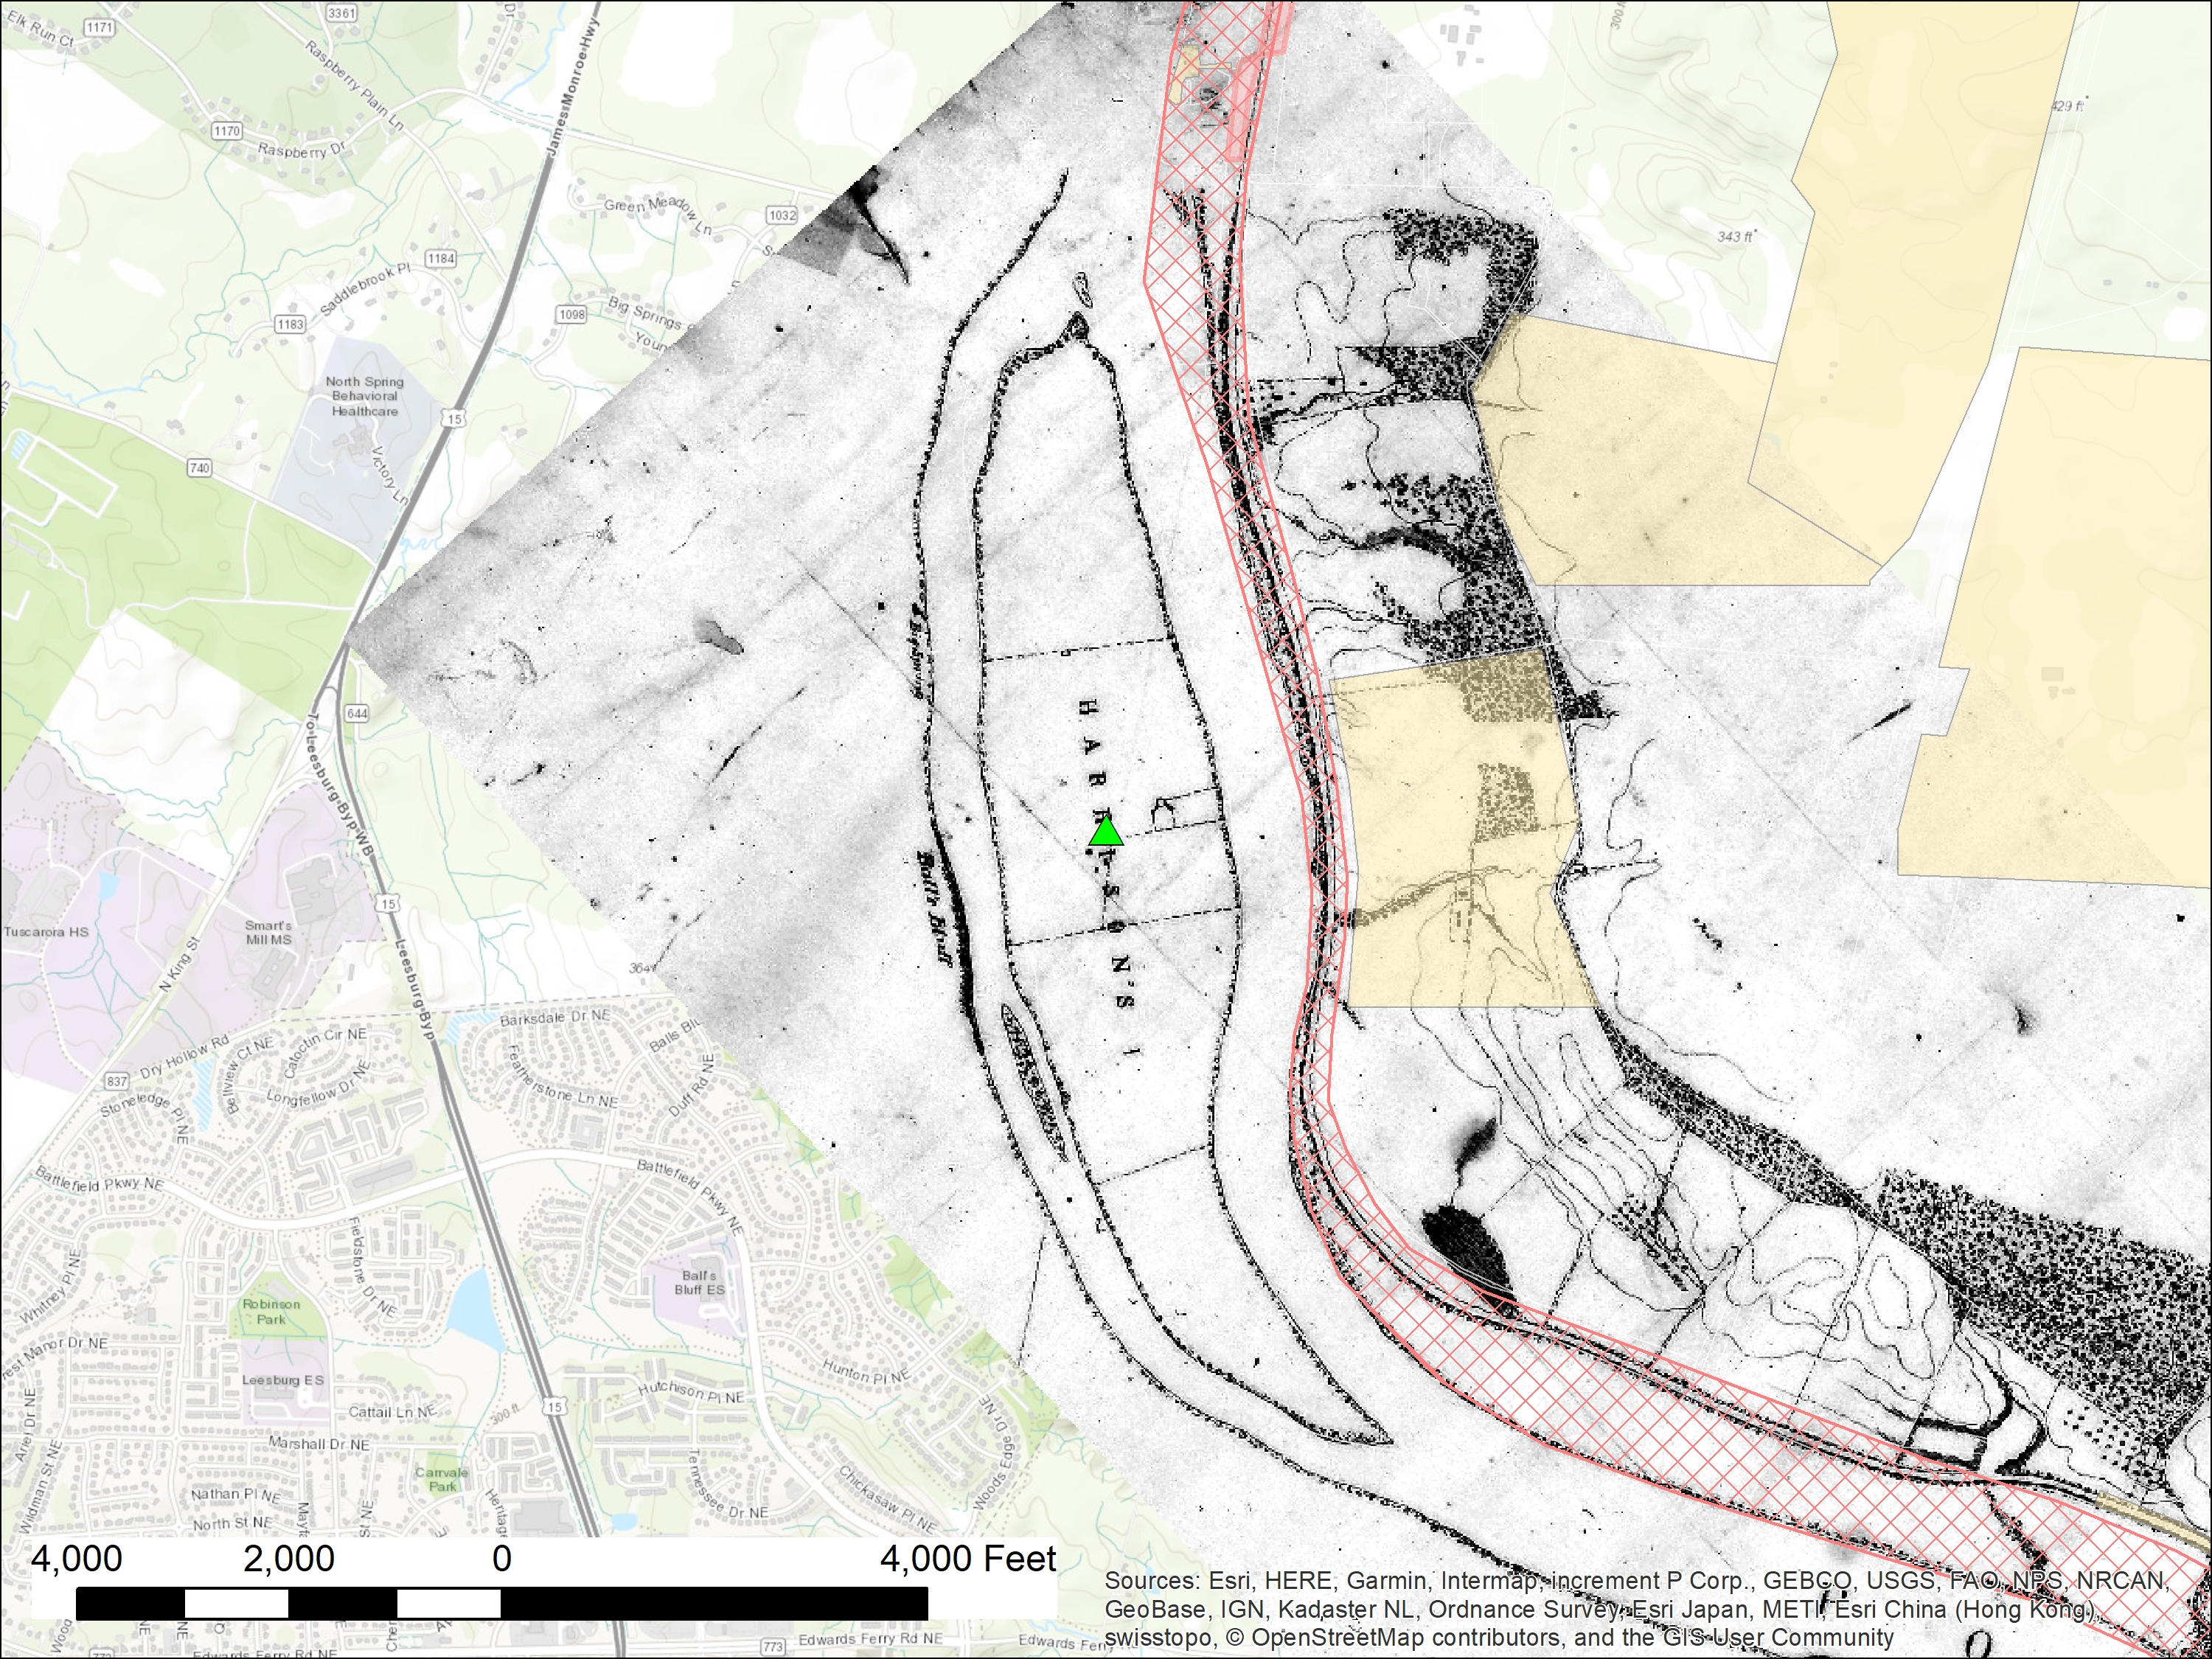
Task: Click the route 15 shield beside Victory Ln
Action: coord(455,418)
